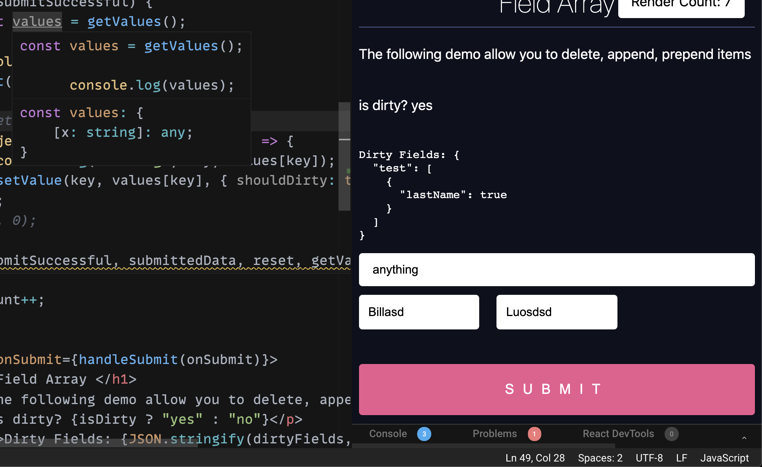762x467 pixels.
Task: Change line endings via LF indicator
Action: click(681, 458)
